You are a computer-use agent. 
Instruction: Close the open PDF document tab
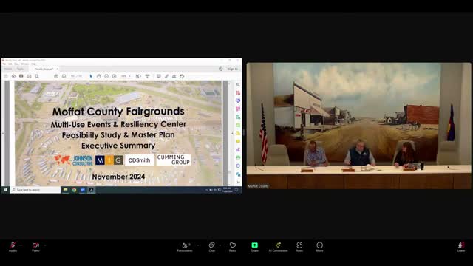point(58,69)
